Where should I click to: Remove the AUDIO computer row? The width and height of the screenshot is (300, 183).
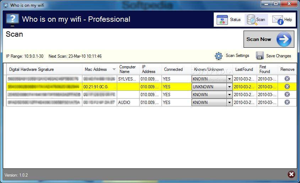[x=287, y=102]
